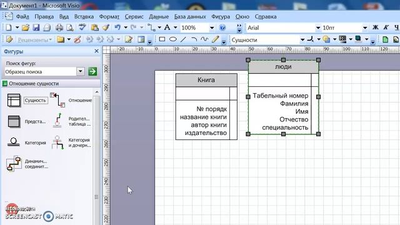Click inside the Поиск фигур search field
Screen dimensions: 400x225
[40, 72]
